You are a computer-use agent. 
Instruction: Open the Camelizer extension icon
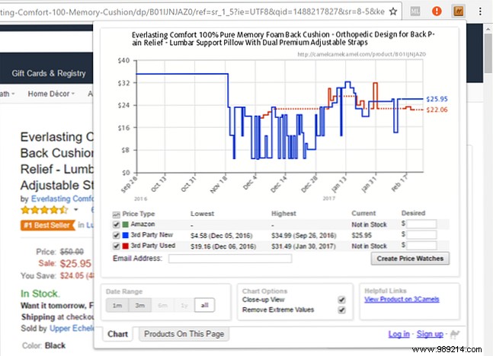[459, 11]
